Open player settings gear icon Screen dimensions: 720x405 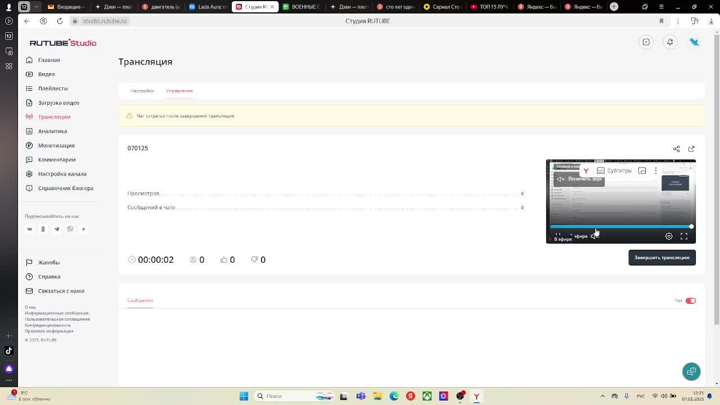click(669, 237)
